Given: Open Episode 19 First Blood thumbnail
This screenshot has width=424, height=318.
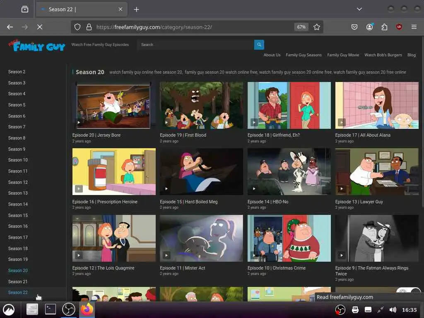Looking at the screenshot, I should (202, 106).
